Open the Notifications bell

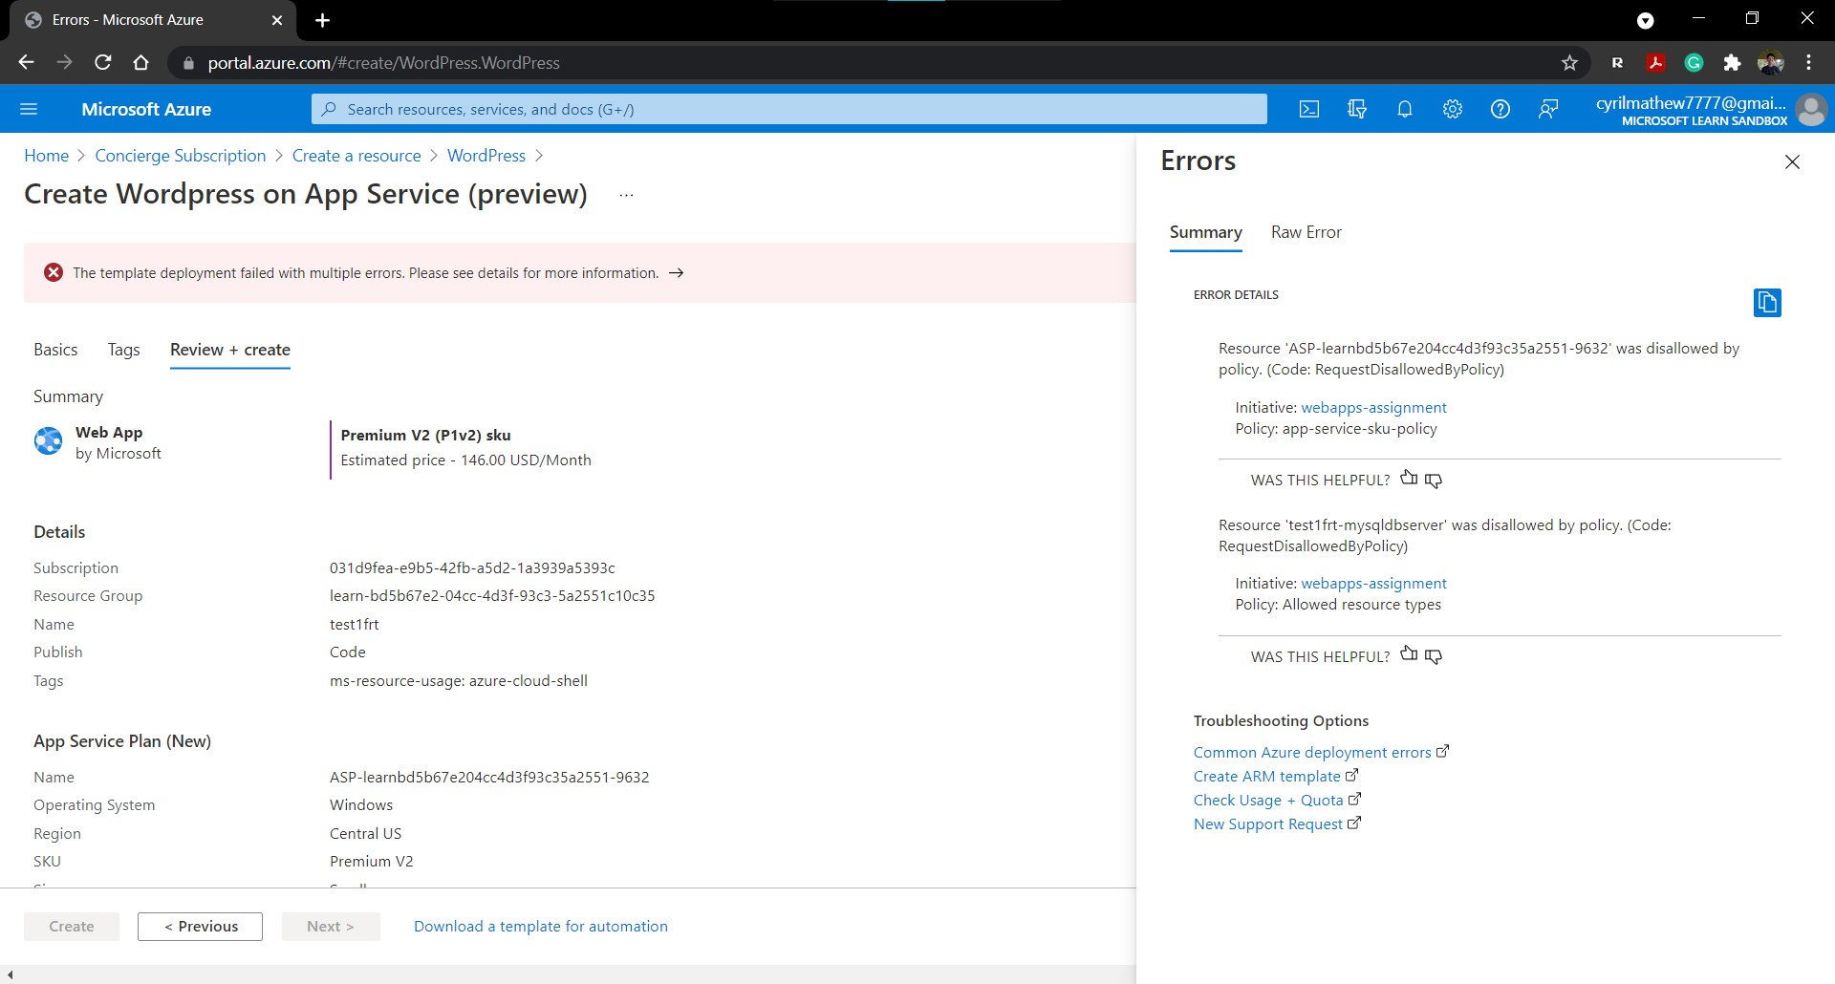[x=1405, y=109]
